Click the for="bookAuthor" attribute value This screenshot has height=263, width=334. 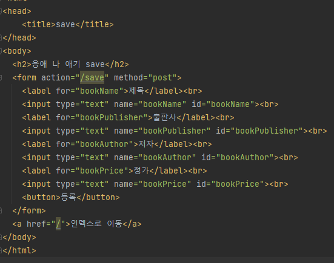click(x=104, y=144)
